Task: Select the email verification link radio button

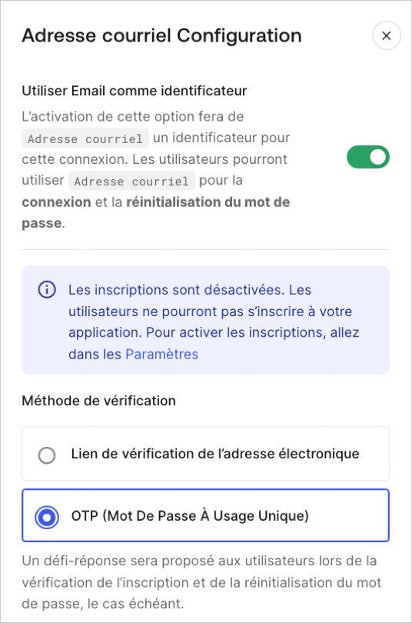Action: click(x=47, y=455)
